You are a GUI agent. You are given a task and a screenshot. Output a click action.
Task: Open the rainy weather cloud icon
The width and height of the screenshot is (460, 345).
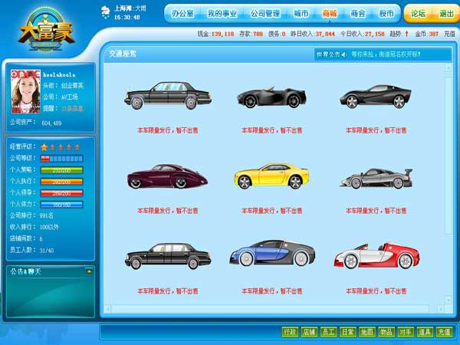pos(106,12)
